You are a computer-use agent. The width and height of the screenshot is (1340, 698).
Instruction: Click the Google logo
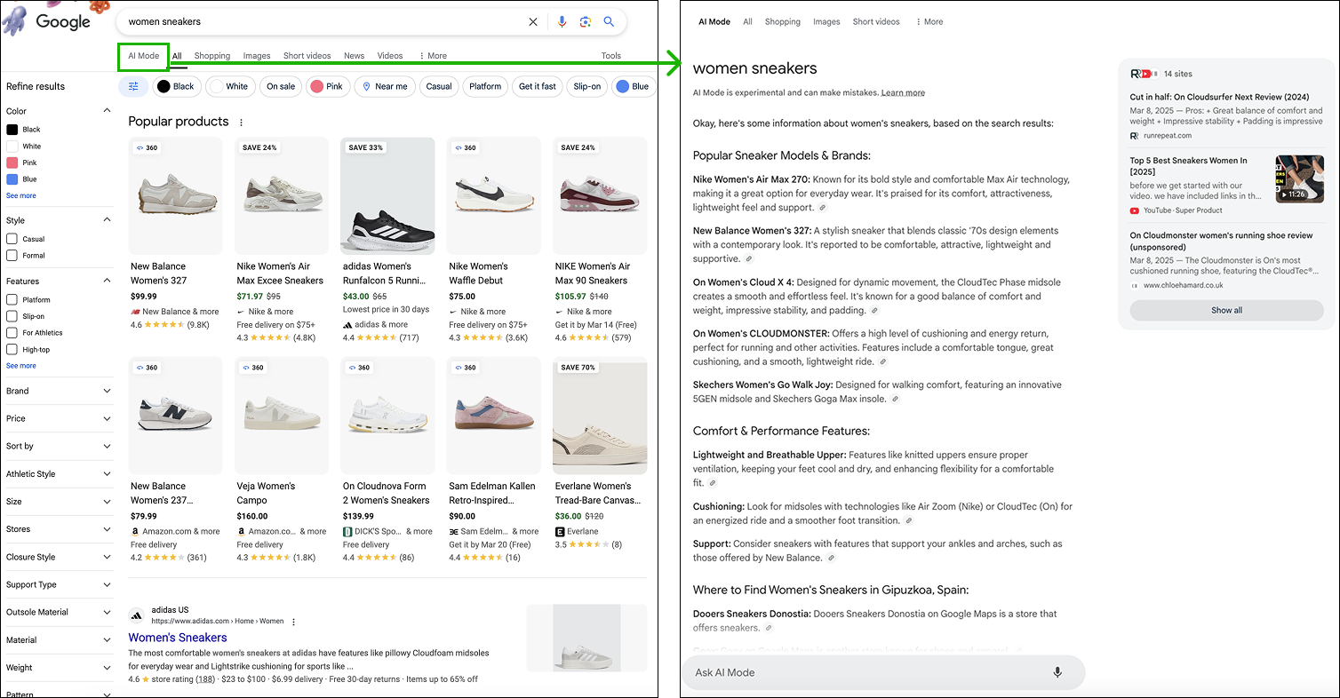coord(63,21)
